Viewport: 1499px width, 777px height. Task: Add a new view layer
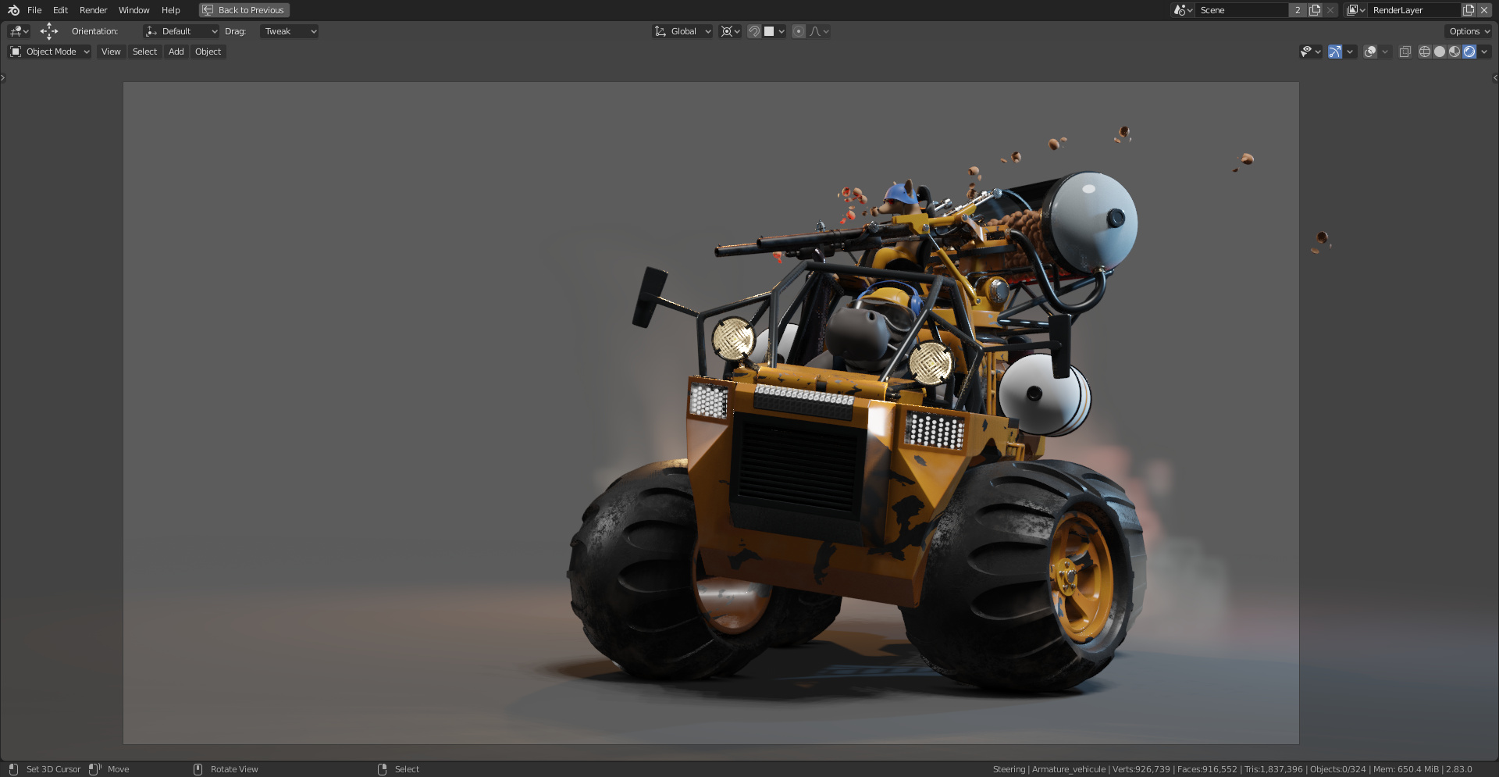pyautogui.click(x=1469, y=10)
